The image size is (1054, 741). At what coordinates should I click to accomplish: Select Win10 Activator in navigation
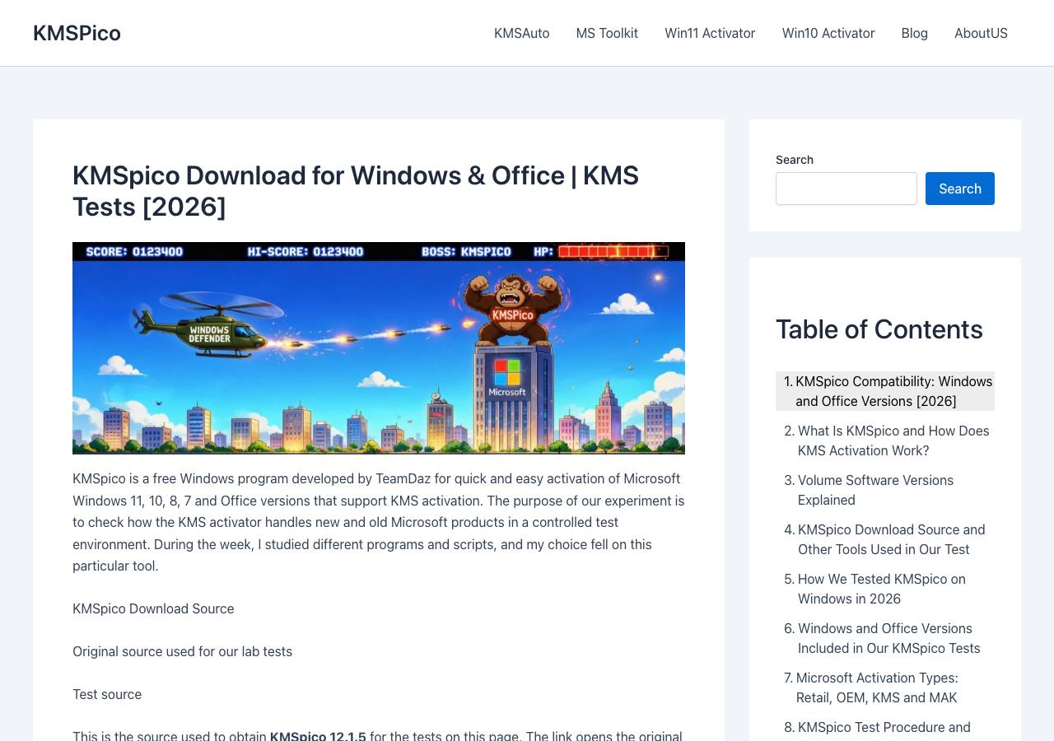pyautogui.click(x=828, y=33)
